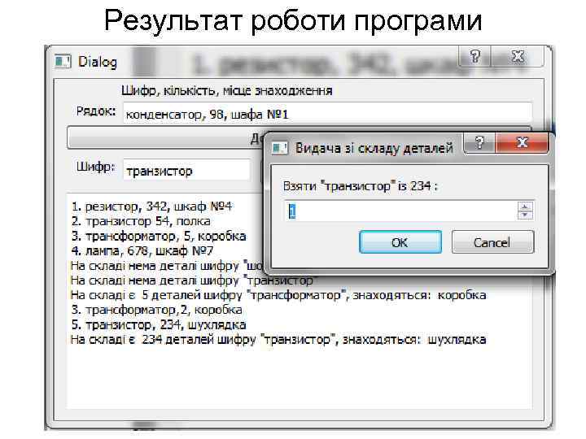
Task: Click the Cancel button
Action: click(x=492, y=242)
